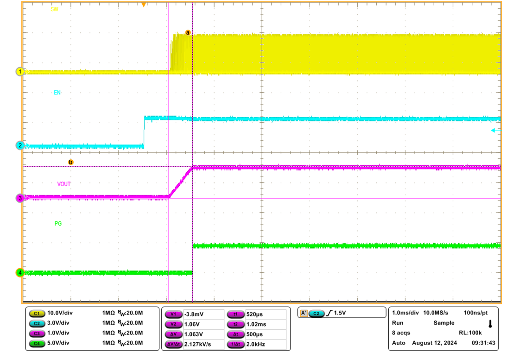Screen dimensions: 519x352
Task: Select the Run acquisition status
Action: tap(398, 323)
